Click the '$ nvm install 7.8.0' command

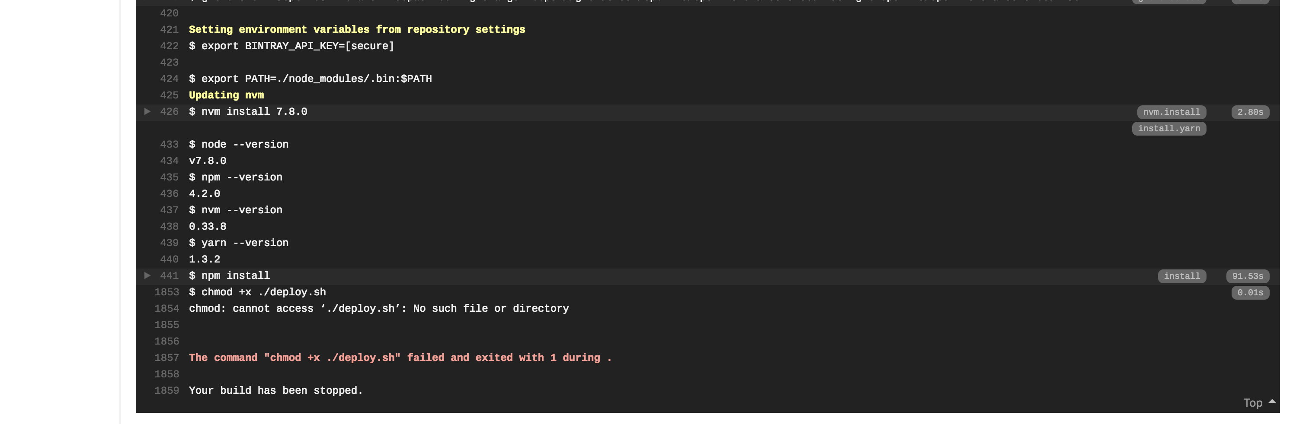point(248,112)
